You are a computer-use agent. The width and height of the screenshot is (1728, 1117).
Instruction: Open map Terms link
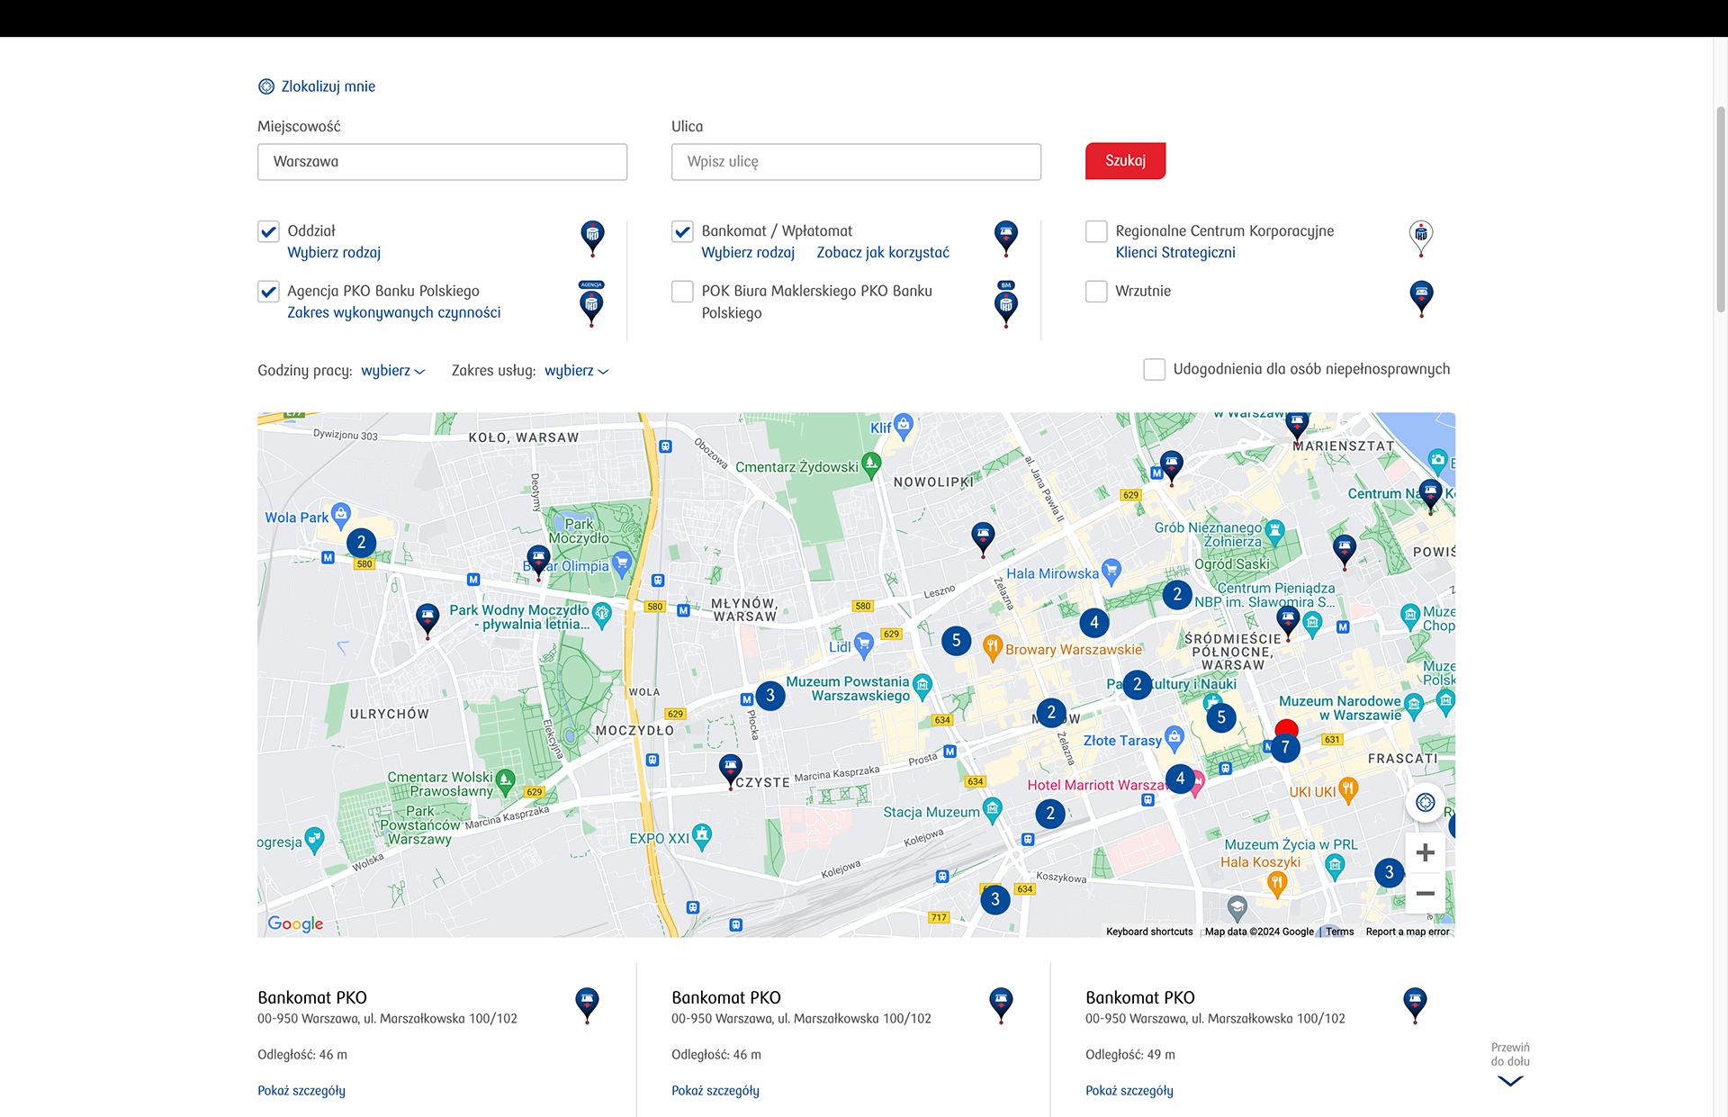[x=1339, y=932]
